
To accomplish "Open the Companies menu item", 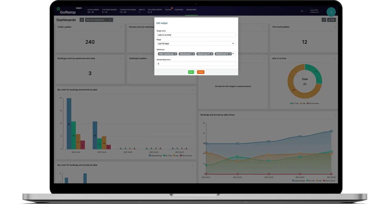I will click(x=179, y=10).
